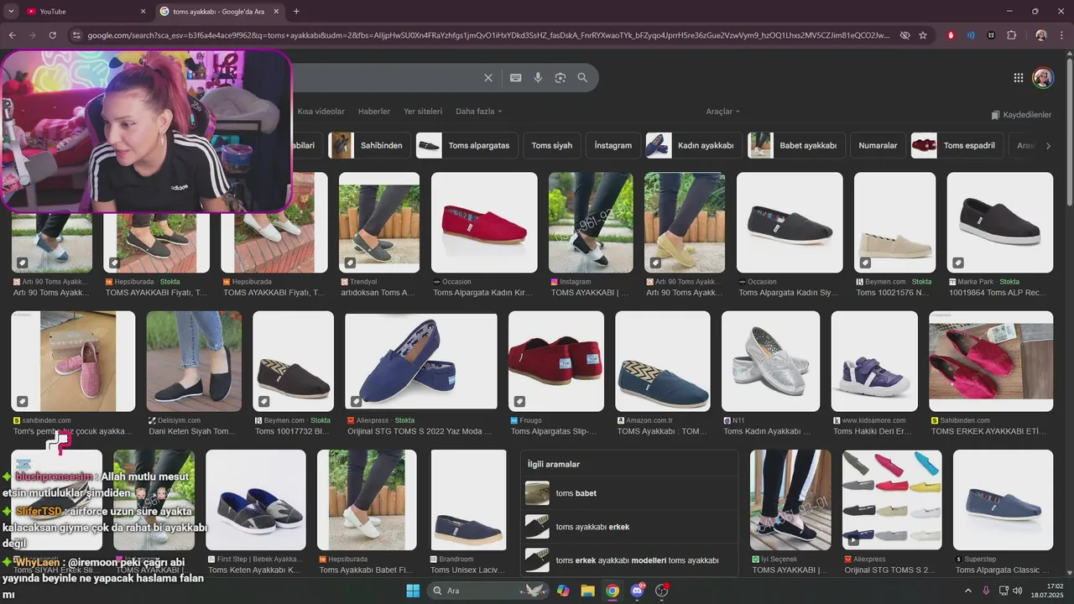Open the blue sound-wave extension
Viewport: 1074px width, 604px height.
pos(971,35)
